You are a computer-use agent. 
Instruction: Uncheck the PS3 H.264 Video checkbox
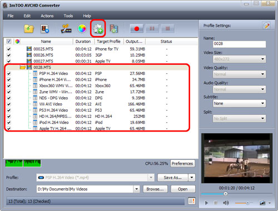9,110
